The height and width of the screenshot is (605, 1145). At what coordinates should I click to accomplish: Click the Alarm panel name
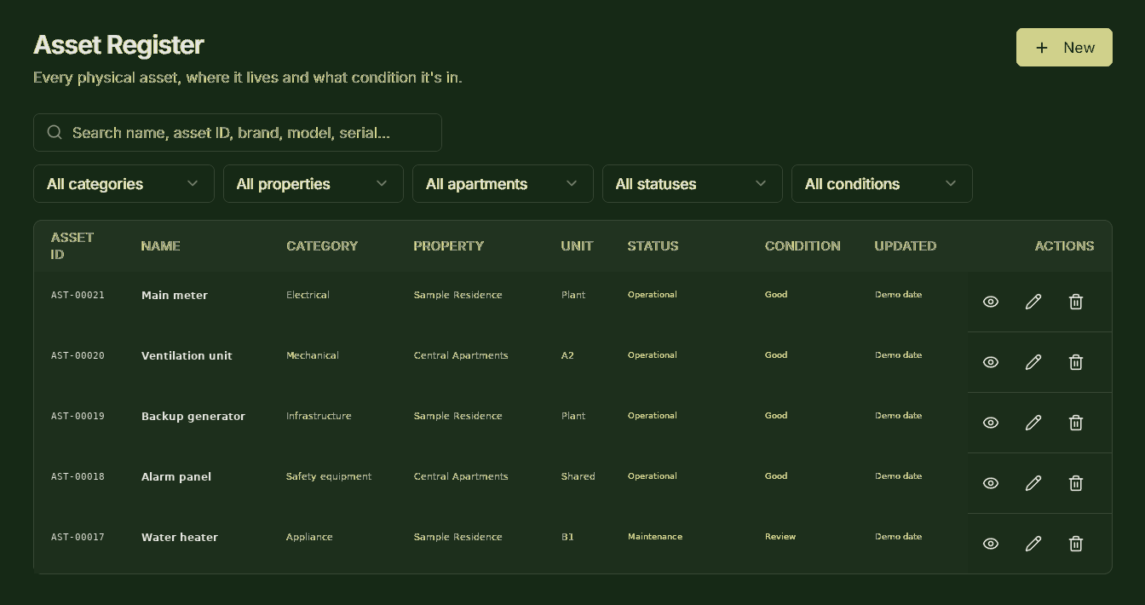click(x=176, y=476)
